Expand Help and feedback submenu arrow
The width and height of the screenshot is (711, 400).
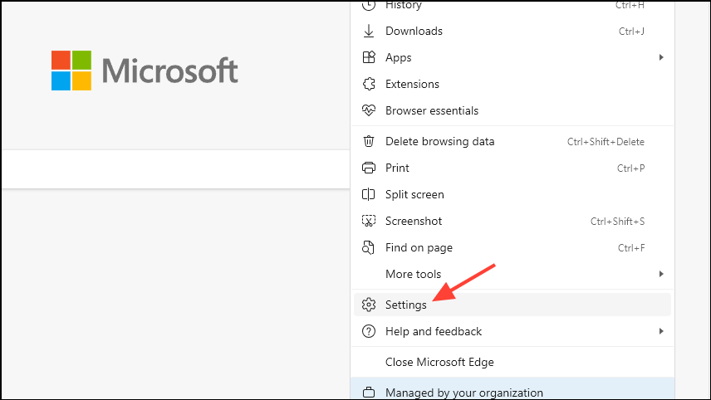(661, 332)
